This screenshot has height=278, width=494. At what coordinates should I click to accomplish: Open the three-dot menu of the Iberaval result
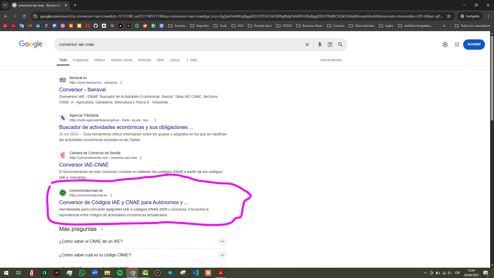[121, 83]
